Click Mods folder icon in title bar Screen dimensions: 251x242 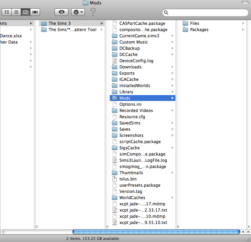click(86, 3)
